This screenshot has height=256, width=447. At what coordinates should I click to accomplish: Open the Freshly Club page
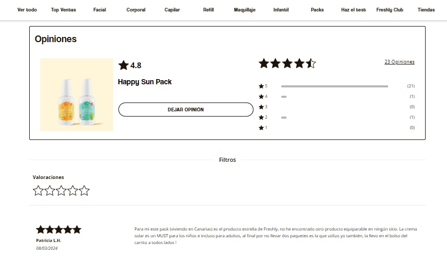[390, 10]
